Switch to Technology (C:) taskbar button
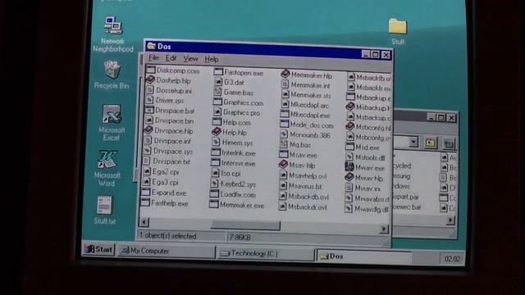The height and width of the screenshot is (295, 525). [266, 253]
